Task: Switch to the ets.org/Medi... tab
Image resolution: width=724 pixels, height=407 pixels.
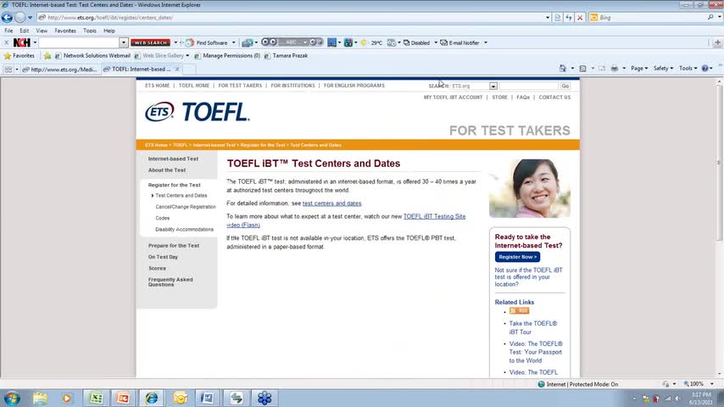Action: pos(60,70)
